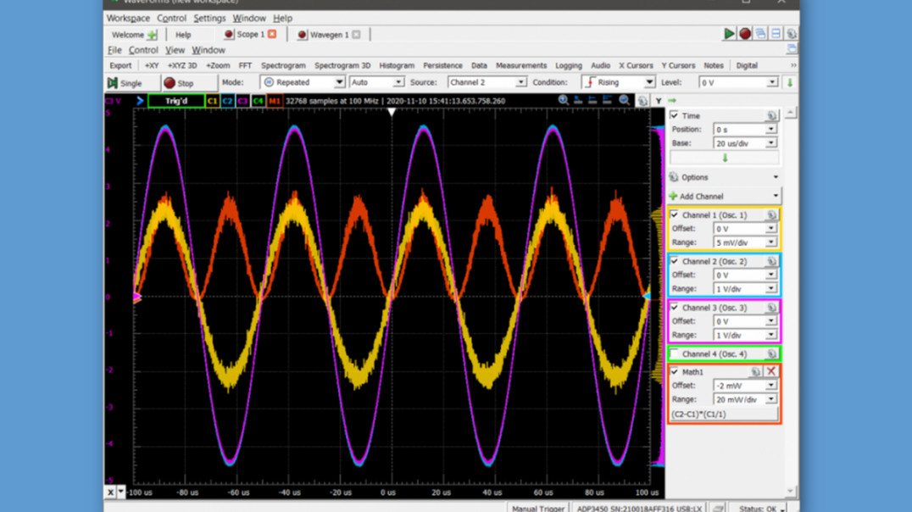Open the Time section gear icon
The width and height of the screenshot is (912, 512).
pyautogui.click(x=771, y=116)
